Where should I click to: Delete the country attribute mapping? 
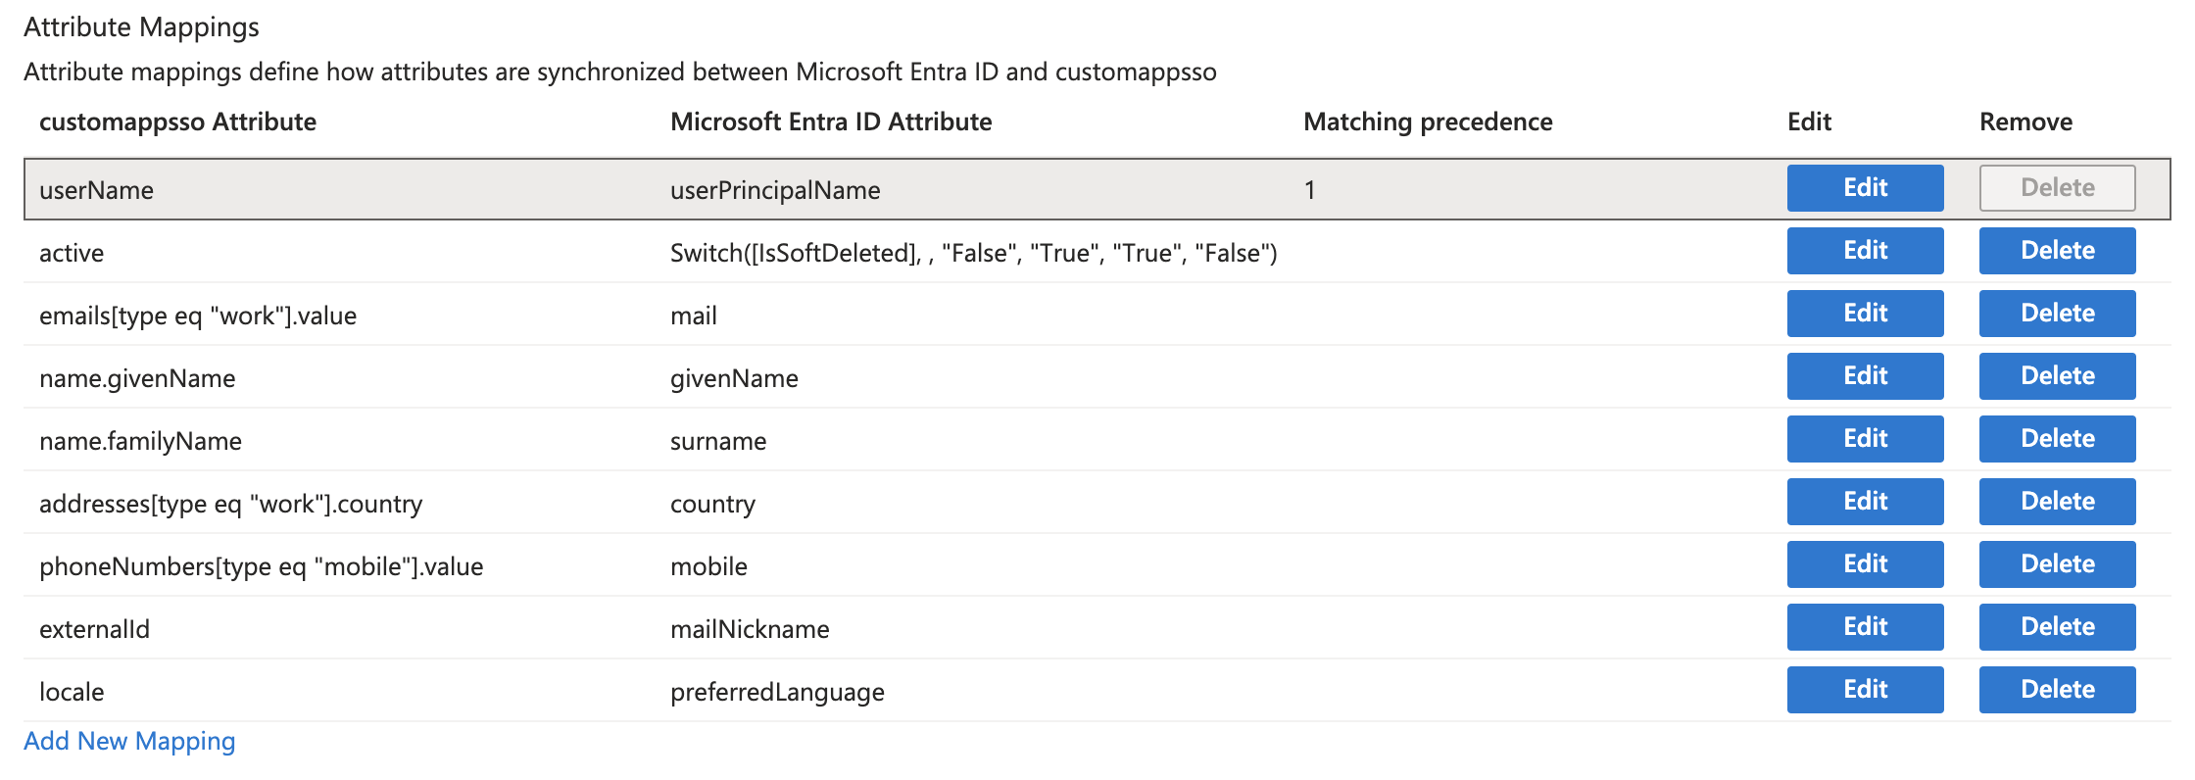pyautogui.click(x=2057, y=502)
